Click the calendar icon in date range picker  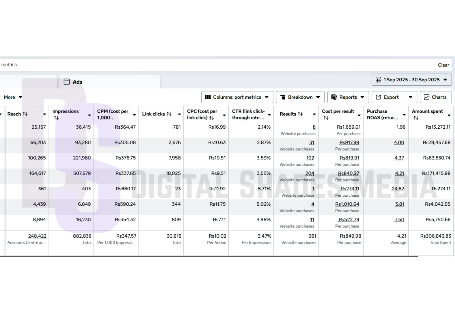[x=378, y=80]
